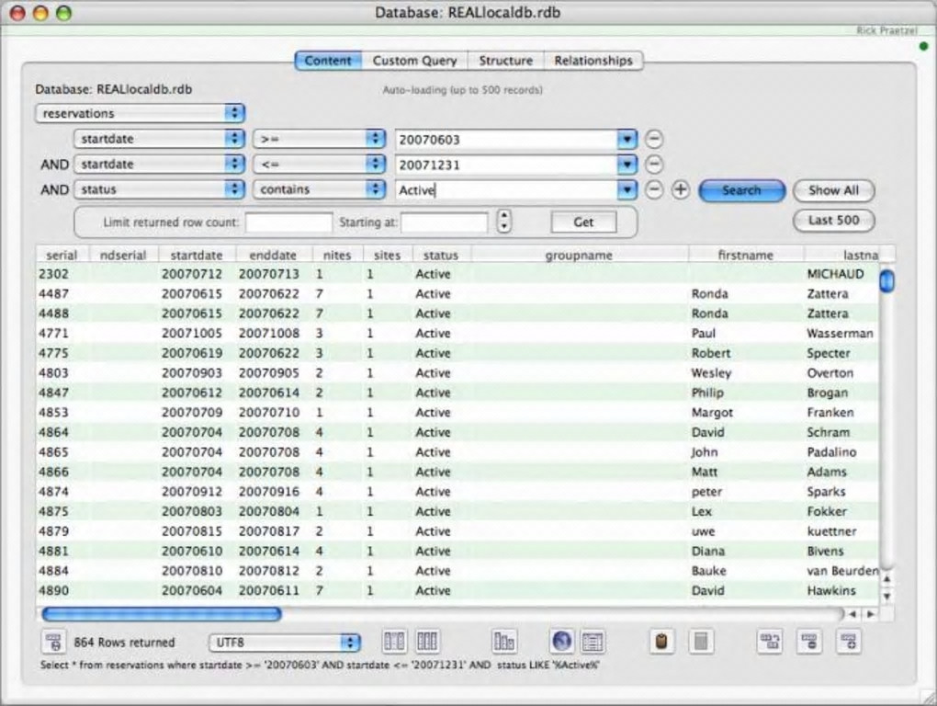Select the row with serial 4771
Screen dimensions: 937x706
pyautogui.click(x=457, y=333)
